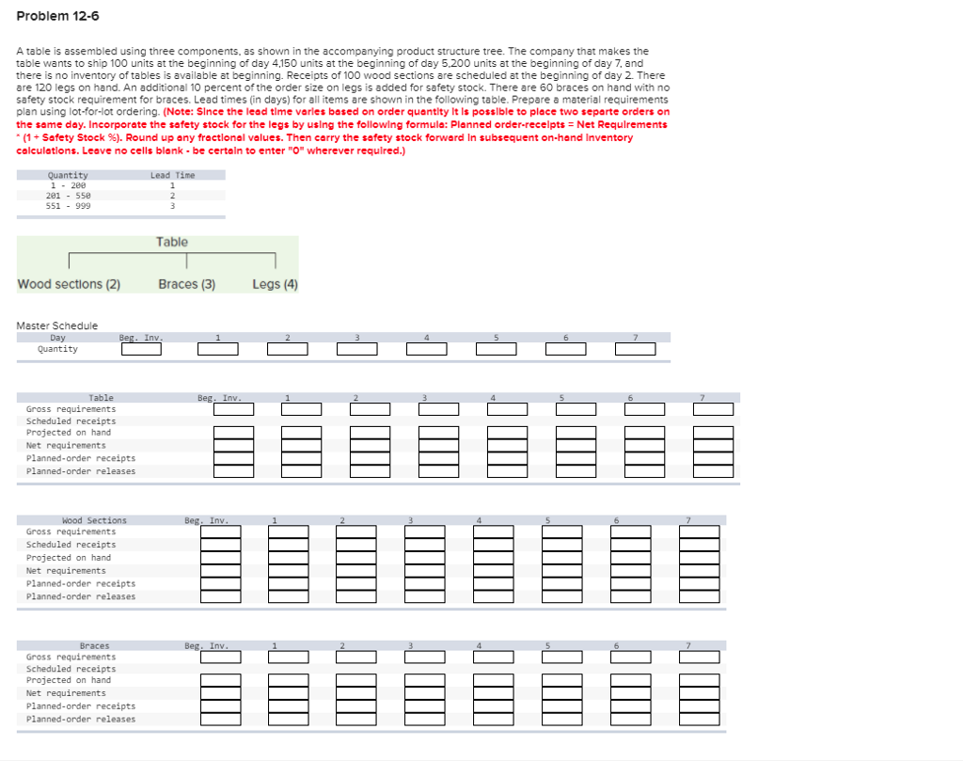
Task: Click "Braces (3)" in product structure tree
Action: (187, 284)
